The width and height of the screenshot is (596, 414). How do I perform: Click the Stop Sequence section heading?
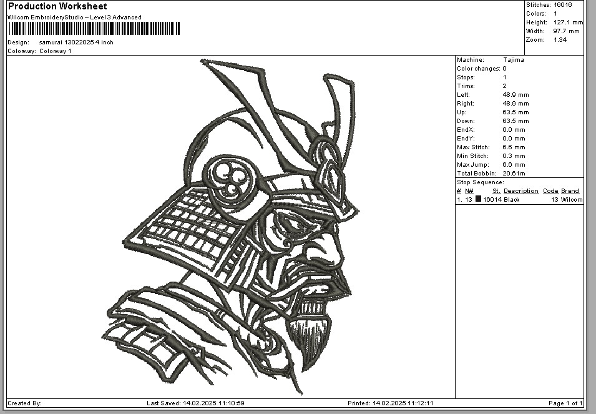point(480,182)
